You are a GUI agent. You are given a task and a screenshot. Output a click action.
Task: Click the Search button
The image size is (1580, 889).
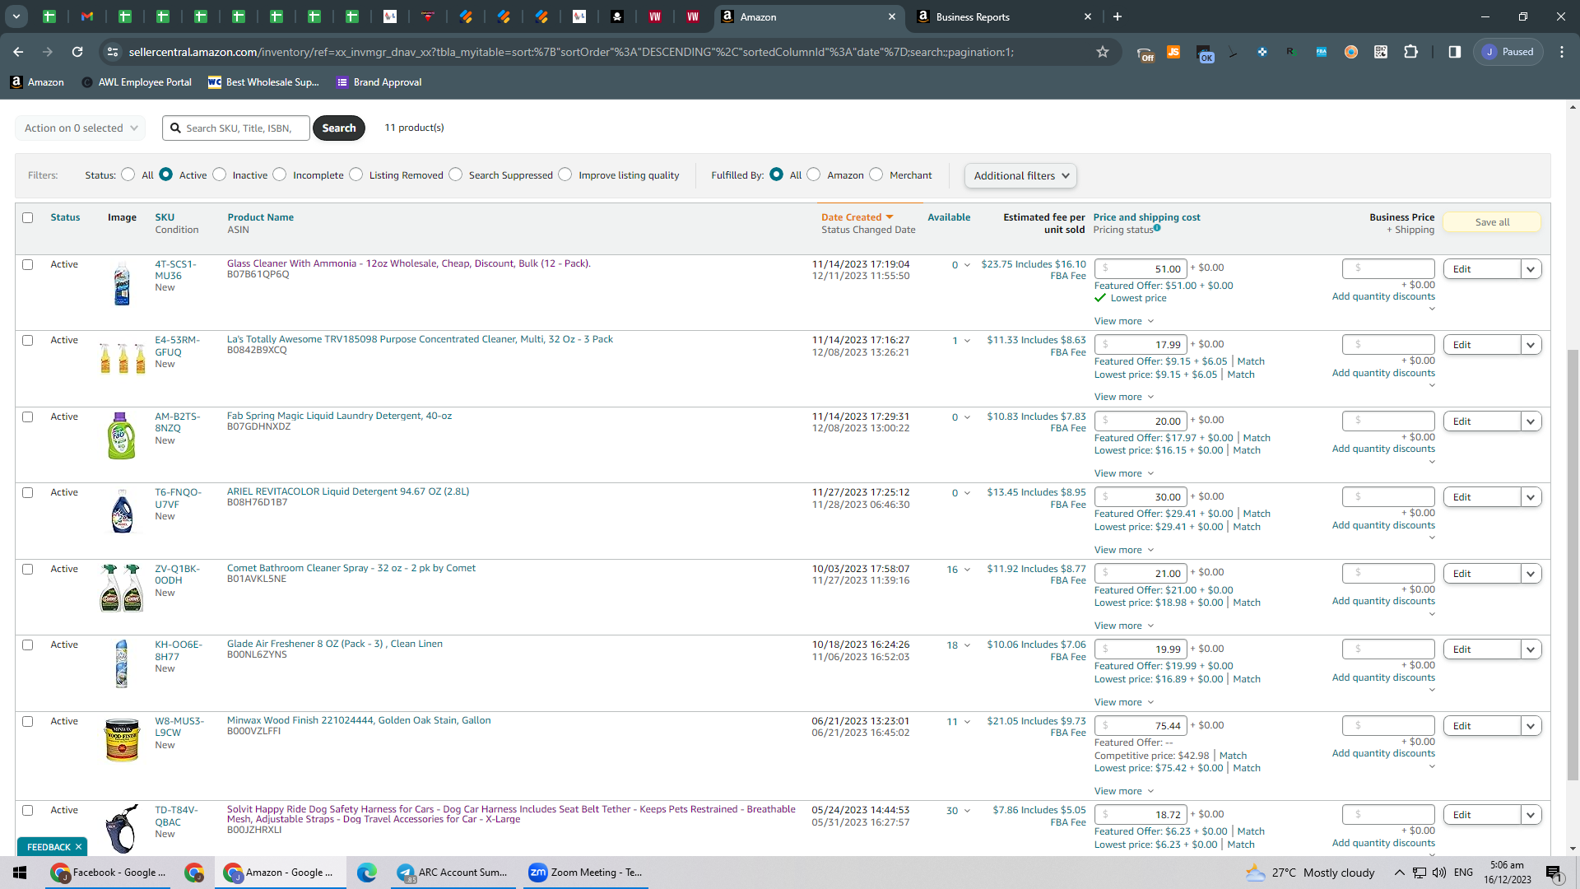(x=339, y=128)
